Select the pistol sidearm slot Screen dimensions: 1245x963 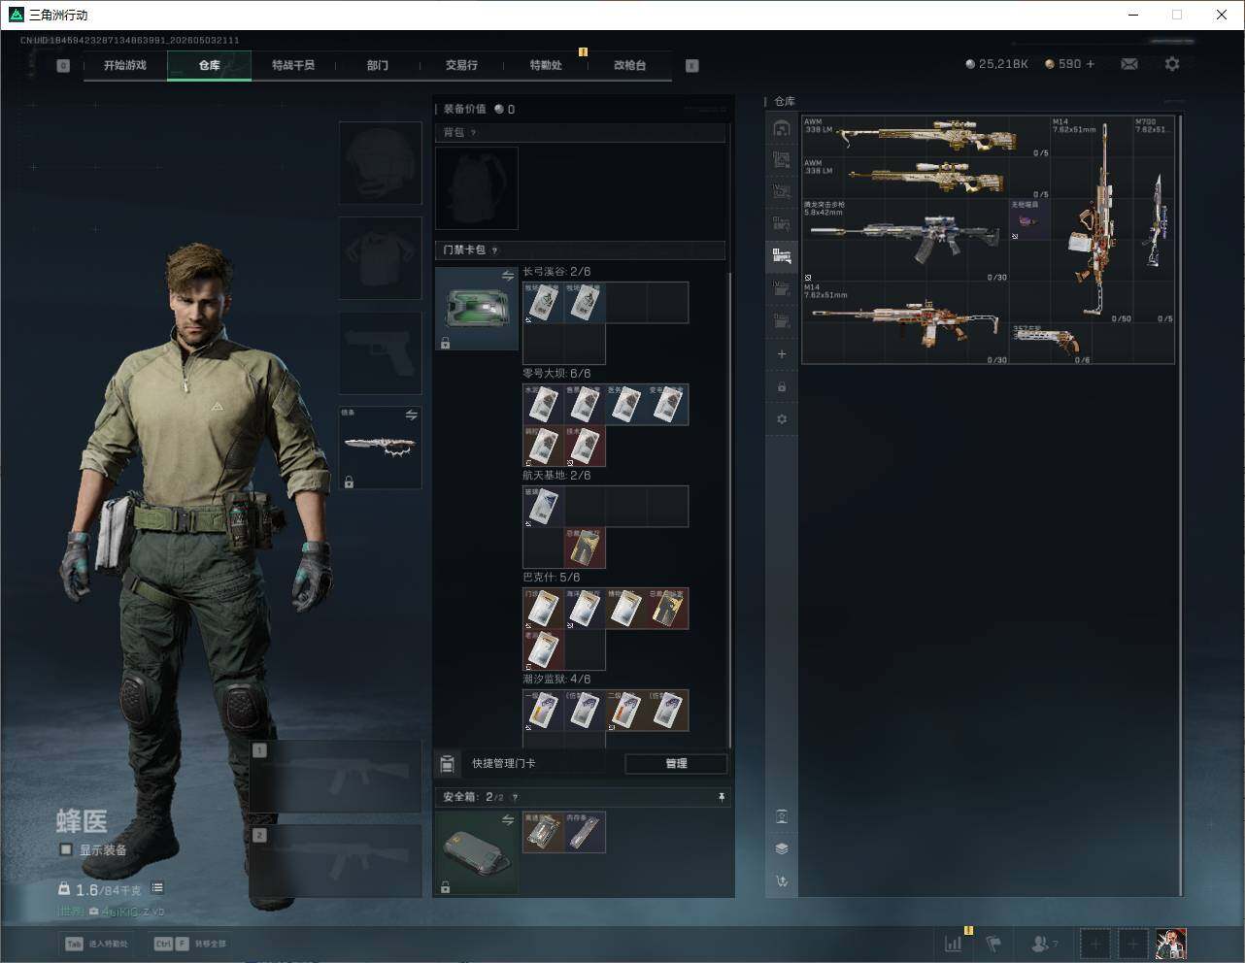click(380, 352)
